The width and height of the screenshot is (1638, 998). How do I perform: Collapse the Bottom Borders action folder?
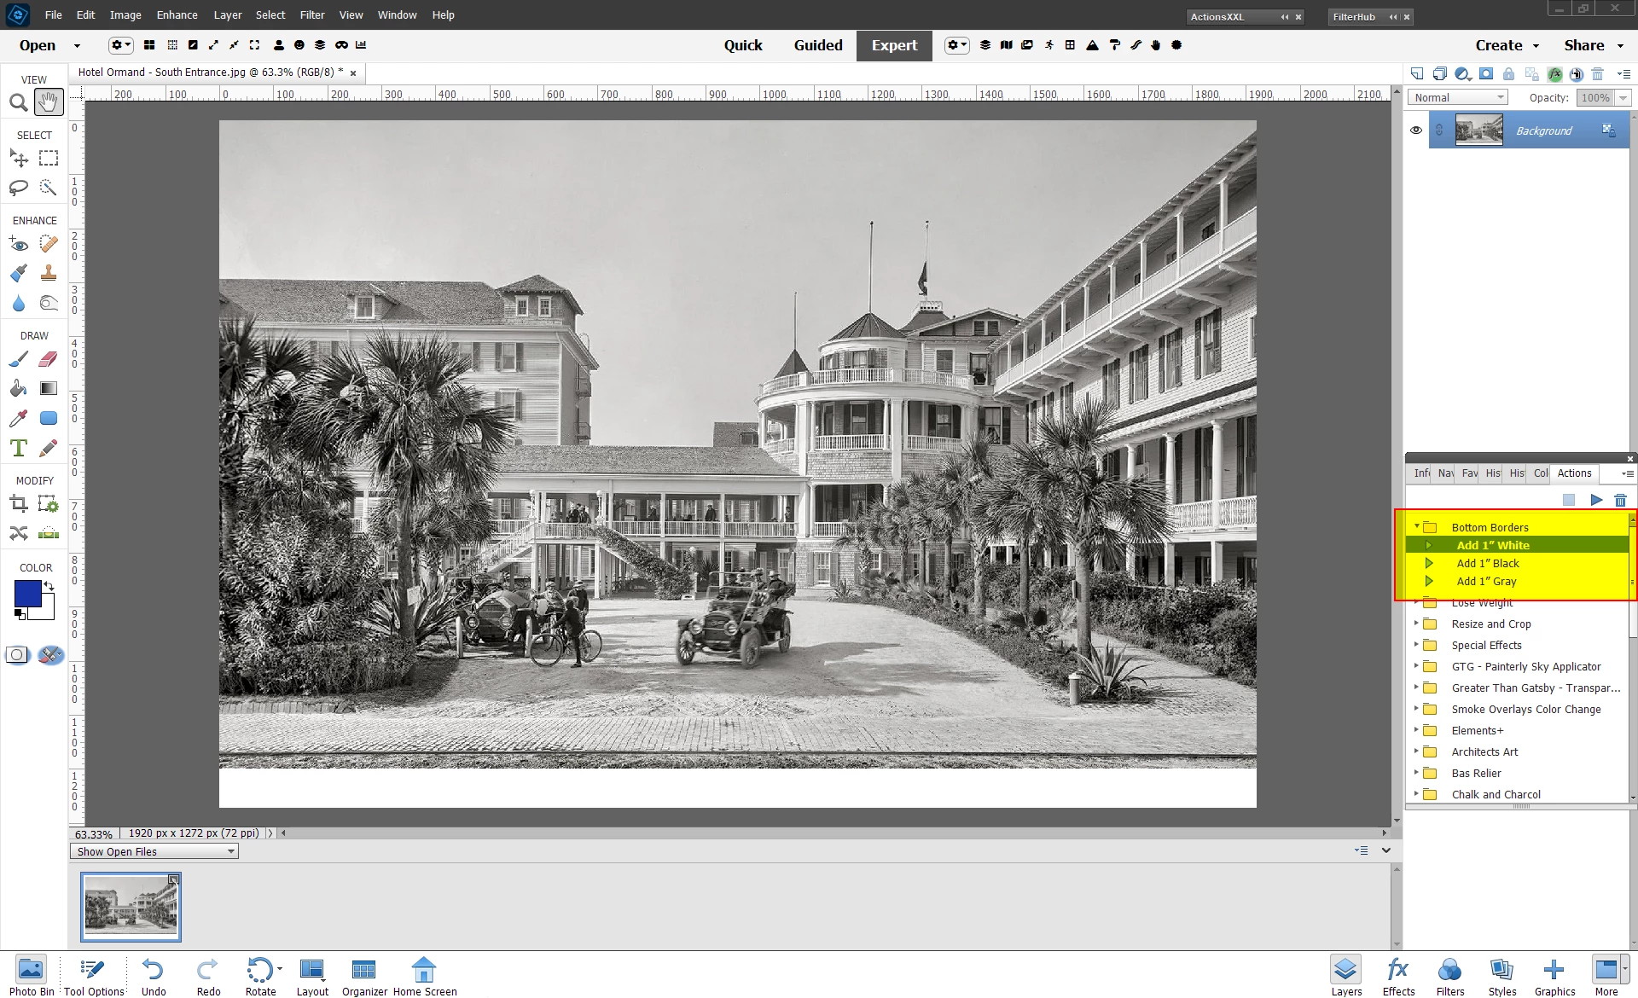(x=1416, y=526)
